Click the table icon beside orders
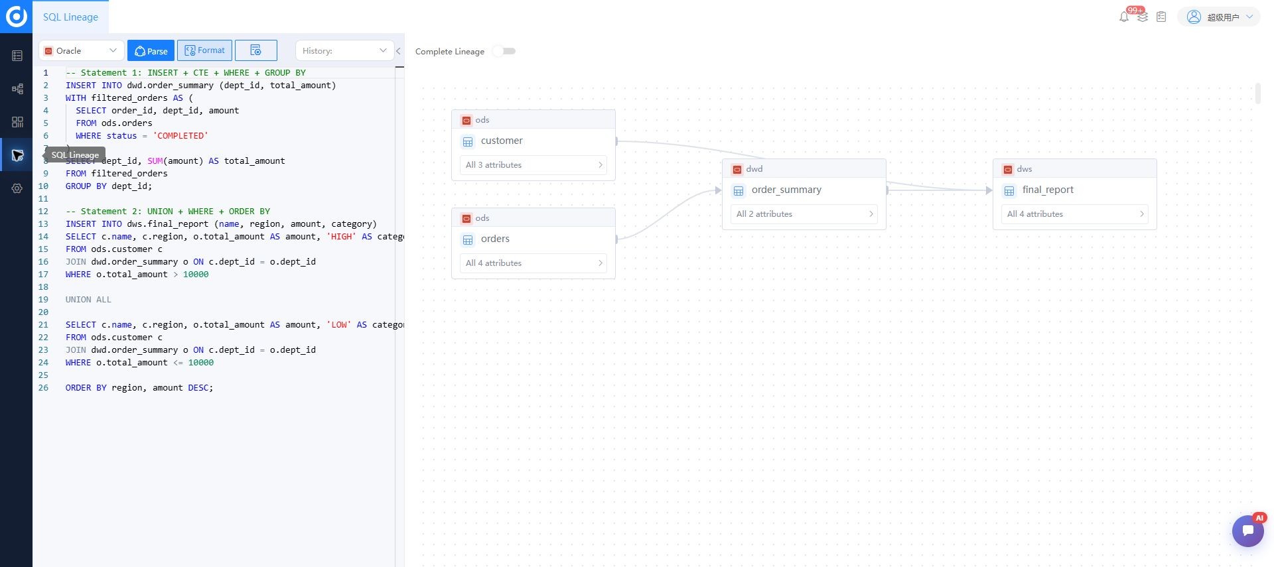 [468, 239]
